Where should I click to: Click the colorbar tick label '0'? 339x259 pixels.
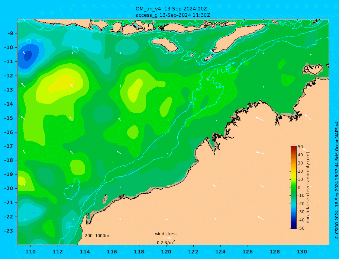[299, 188]
